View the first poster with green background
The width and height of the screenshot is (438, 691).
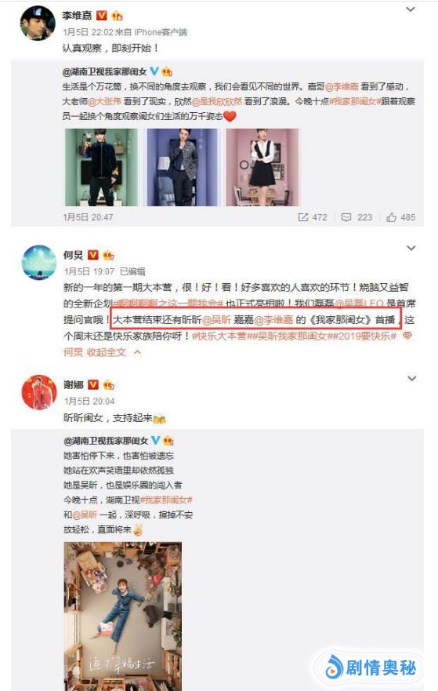pyautogui.click(x=102, y=167)
